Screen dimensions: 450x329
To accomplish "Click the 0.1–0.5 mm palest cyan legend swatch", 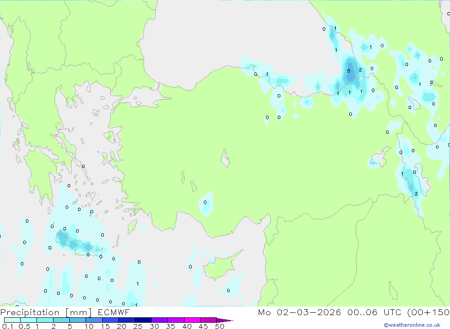I will coord(12,320).
